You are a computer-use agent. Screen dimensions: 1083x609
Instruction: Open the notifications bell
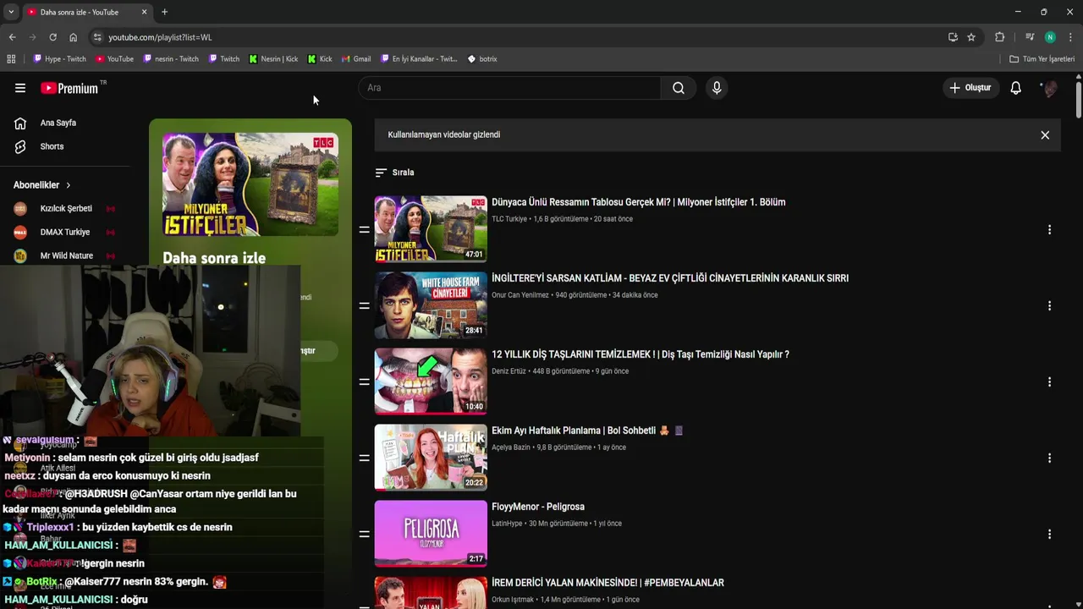pos(1015,88)
